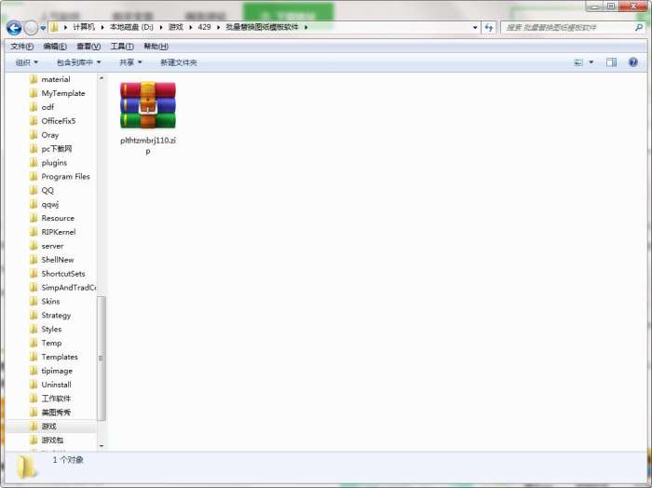
Task: Click 游戏 in the address breadcrumb
Action: tap(175, 27)
